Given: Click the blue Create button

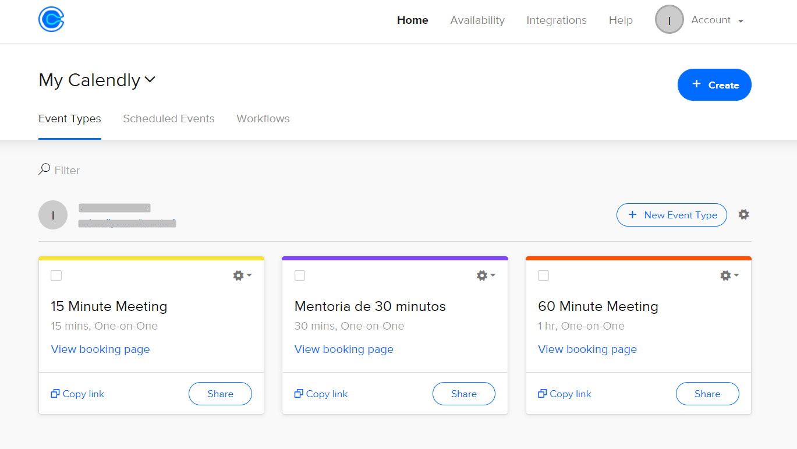Looking at the screenshot, I should click(714, 85).
